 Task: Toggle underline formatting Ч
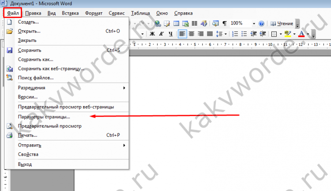click(x=170, y=34)
